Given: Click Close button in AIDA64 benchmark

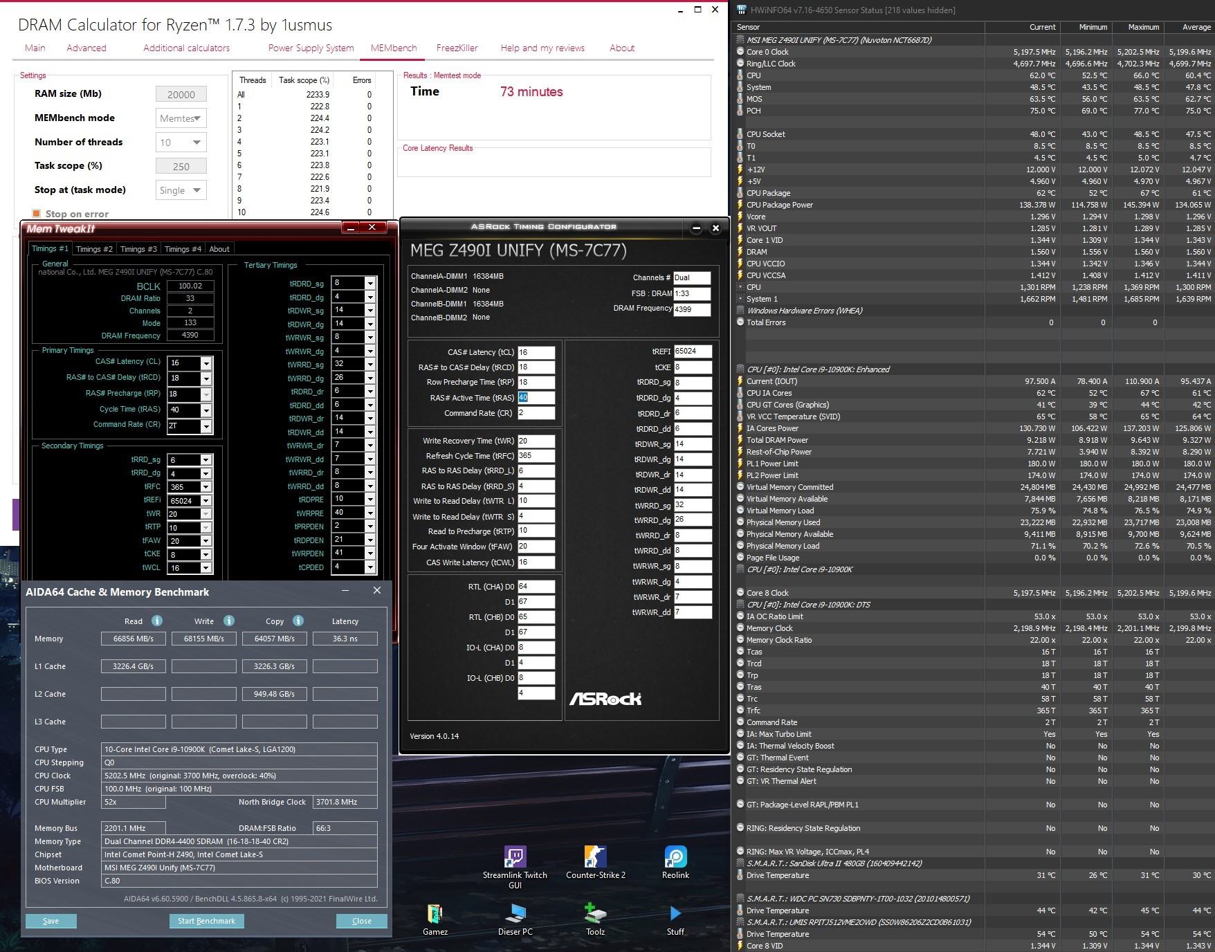Looking at the screenshot, I should click(x=362, y=921).
